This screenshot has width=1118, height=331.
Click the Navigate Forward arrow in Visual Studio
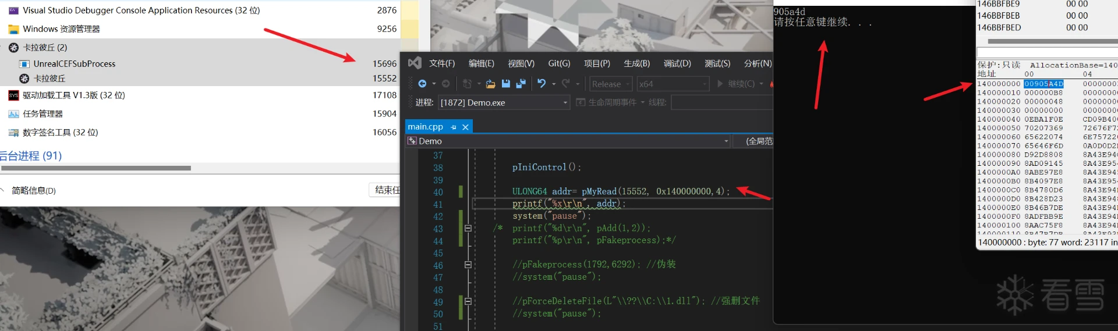click(x=445, y=84)
